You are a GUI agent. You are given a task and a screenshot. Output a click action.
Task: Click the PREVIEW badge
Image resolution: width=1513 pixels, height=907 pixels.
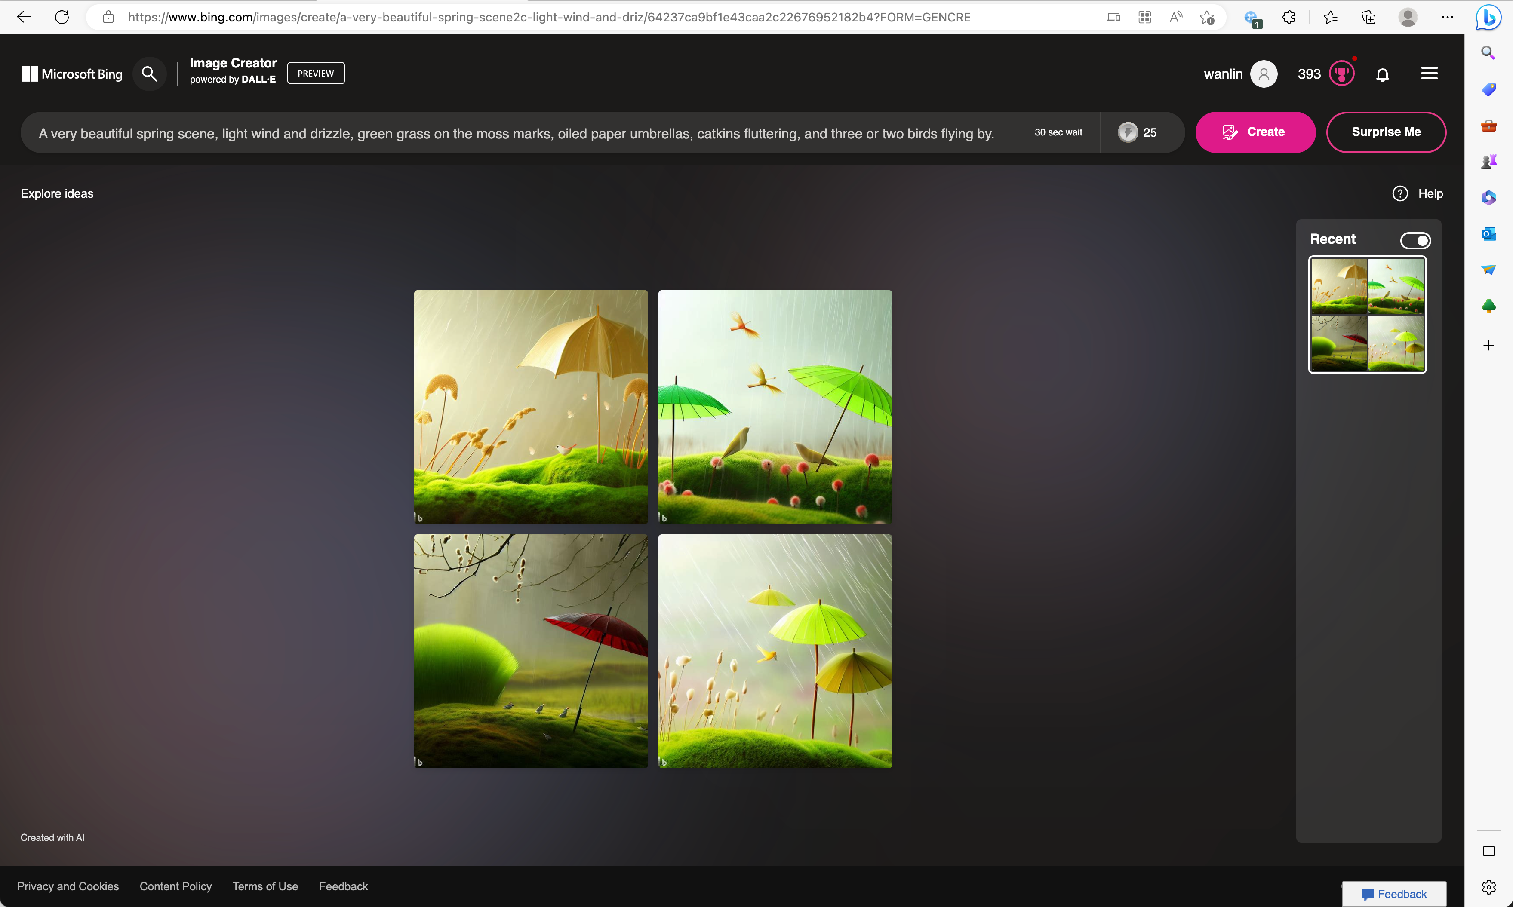(x=315, y=74)
